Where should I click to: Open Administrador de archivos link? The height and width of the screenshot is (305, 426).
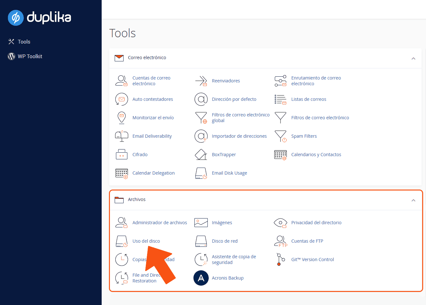click(x=159, y=223)
